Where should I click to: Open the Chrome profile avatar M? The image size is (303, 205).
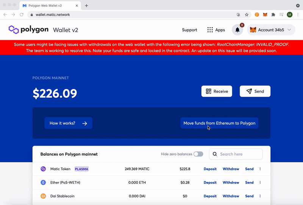pos(290,14)
